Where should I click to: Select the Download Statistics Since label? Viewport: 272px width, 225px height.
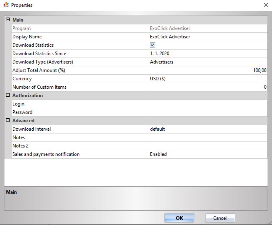(39, 54)
